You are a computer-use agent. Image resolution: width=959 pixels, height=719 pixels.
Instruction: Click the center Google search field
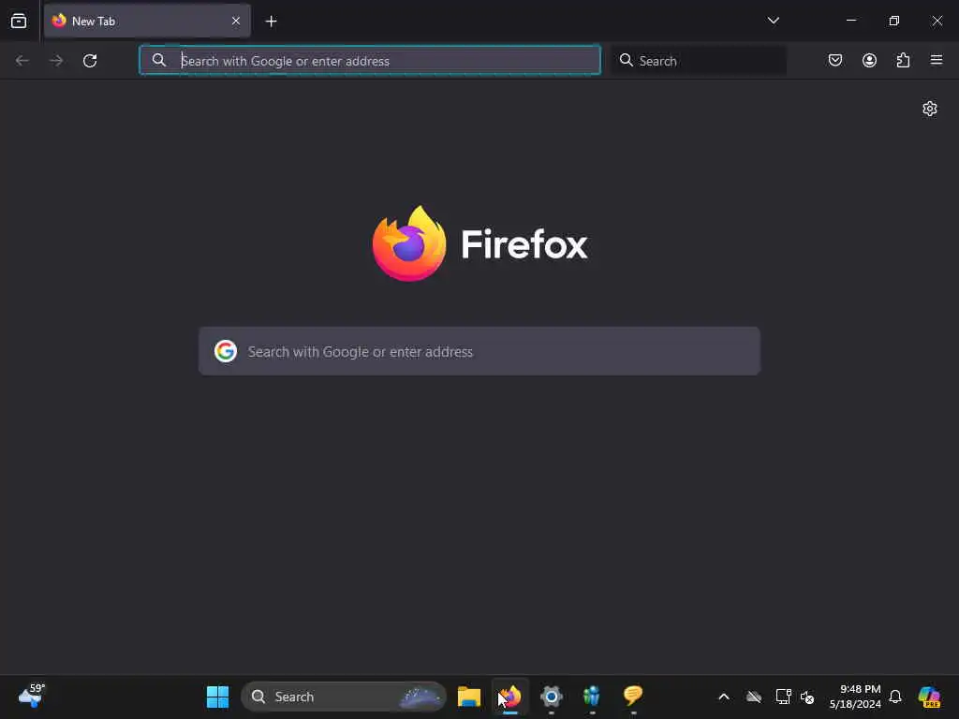(479, 351)
